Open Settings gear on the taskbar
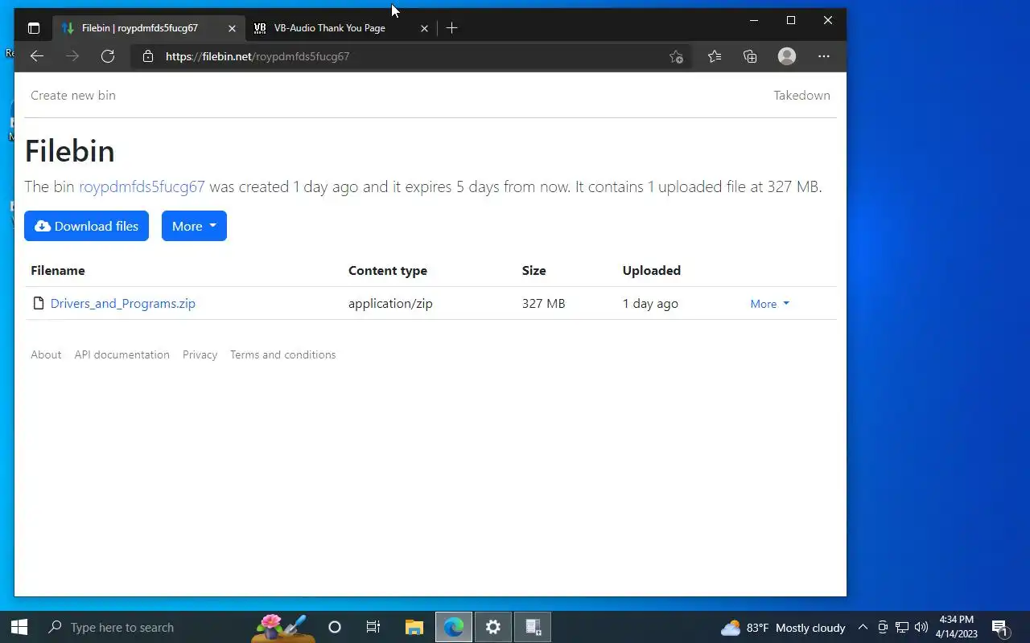 tap(493, 627)
